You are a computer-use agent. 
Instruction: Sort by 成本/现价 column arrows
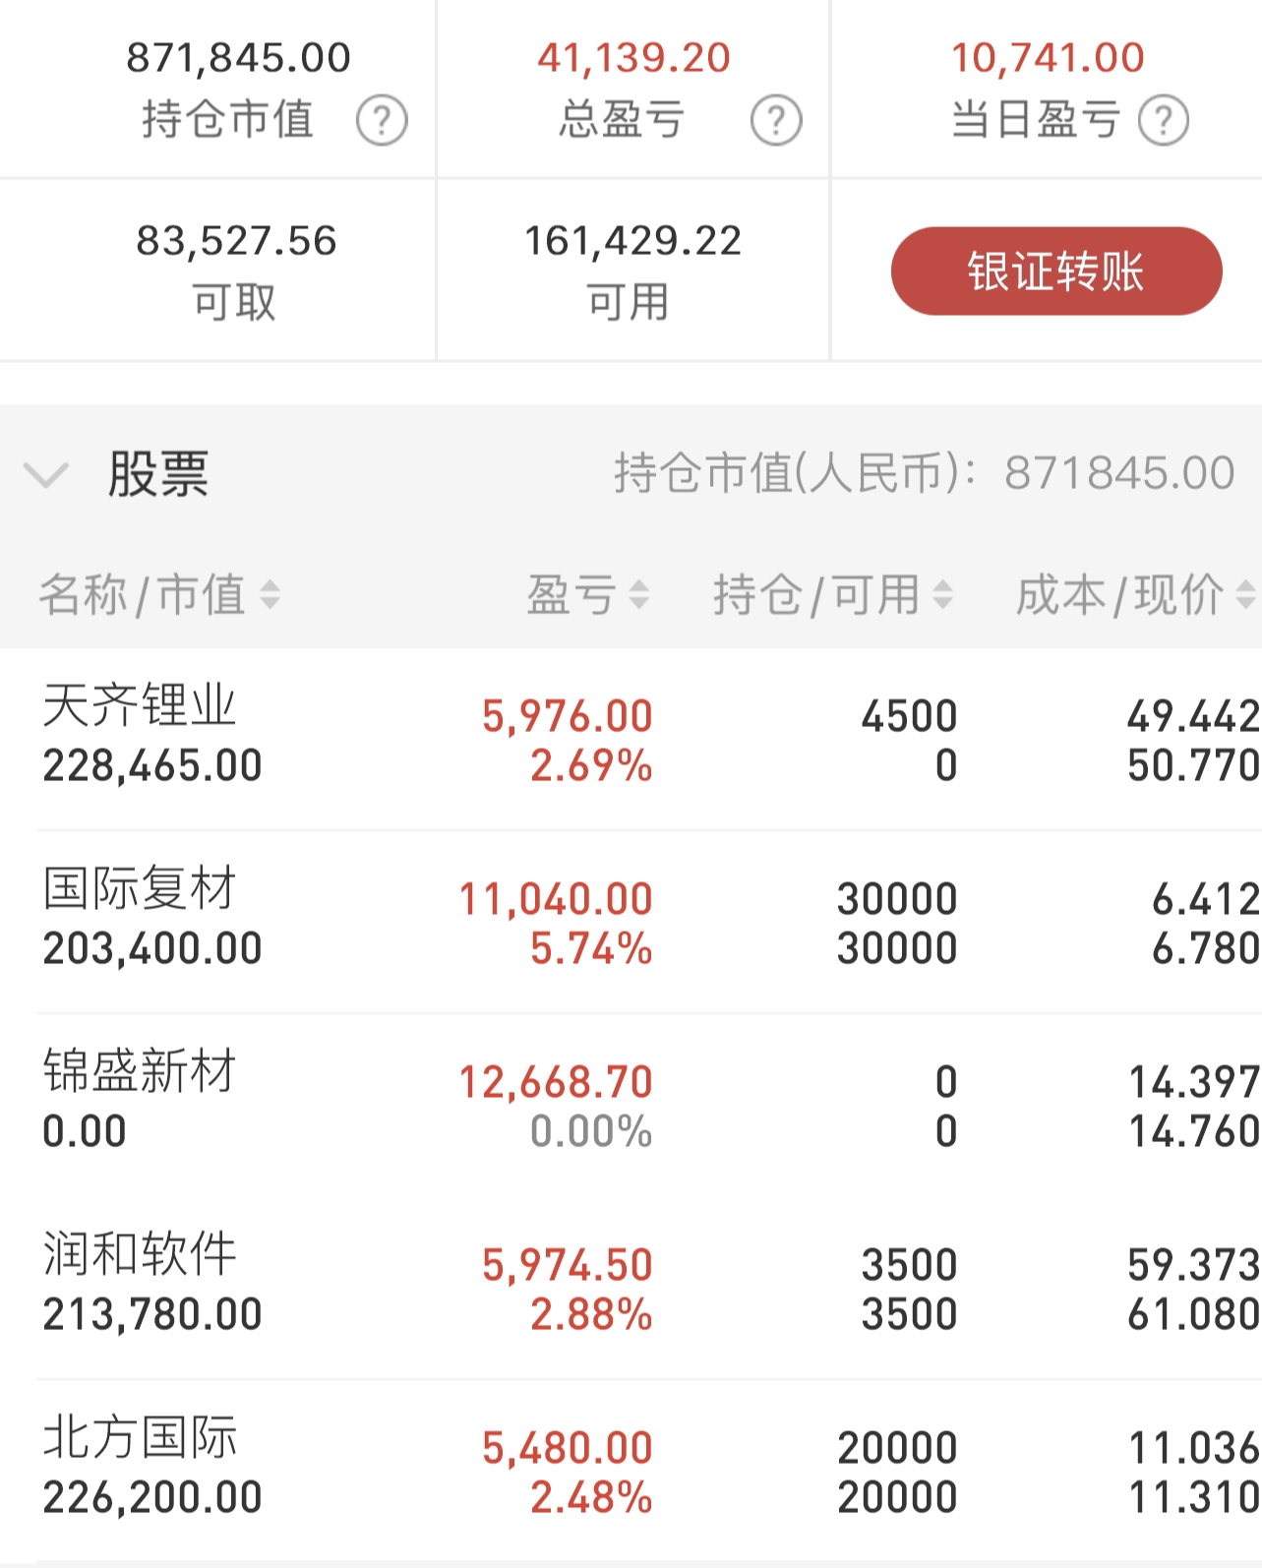(1245, 595)
